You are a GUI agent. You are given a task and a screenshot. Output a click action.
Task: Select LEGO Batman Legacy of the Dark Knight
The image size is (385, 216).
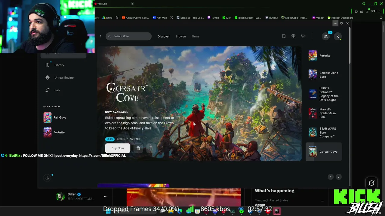[324, 94]
